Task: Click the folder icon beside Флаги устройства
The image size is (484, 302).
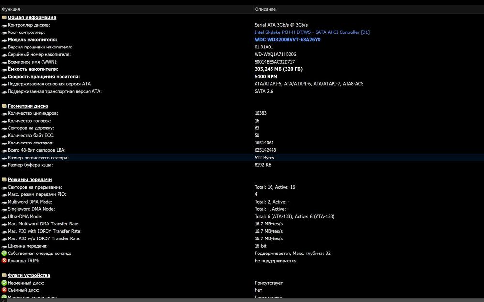Action: pos(4,275)
